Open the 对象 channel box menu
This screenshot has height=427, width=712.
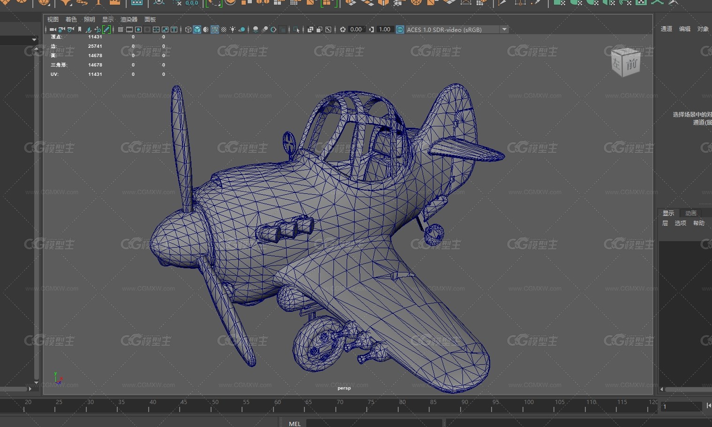703,29
